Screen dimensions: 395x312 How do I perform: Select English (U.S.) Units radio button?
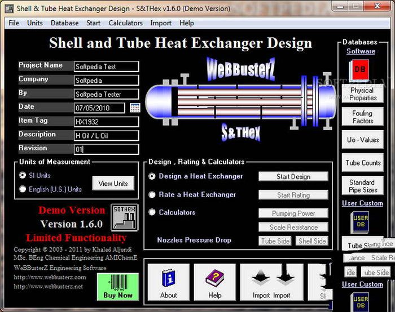[x=23, y=189]
